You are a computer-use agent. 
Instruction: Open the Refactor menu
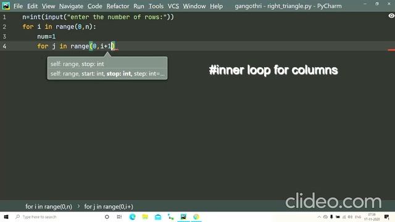click(118, 6)
